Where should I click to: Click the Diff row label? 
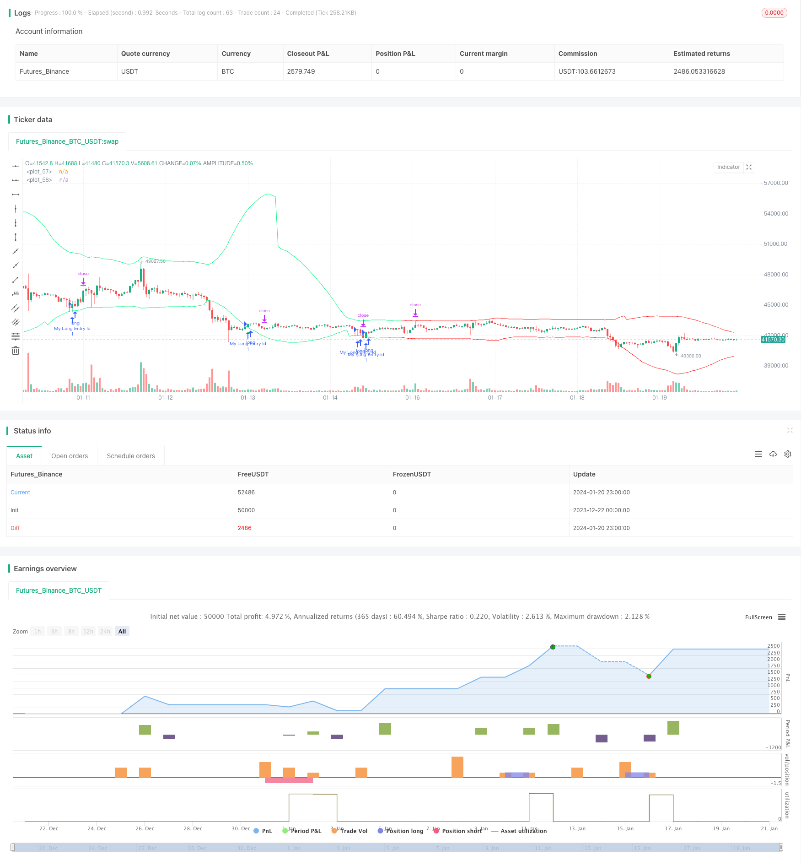click(15, 528)
